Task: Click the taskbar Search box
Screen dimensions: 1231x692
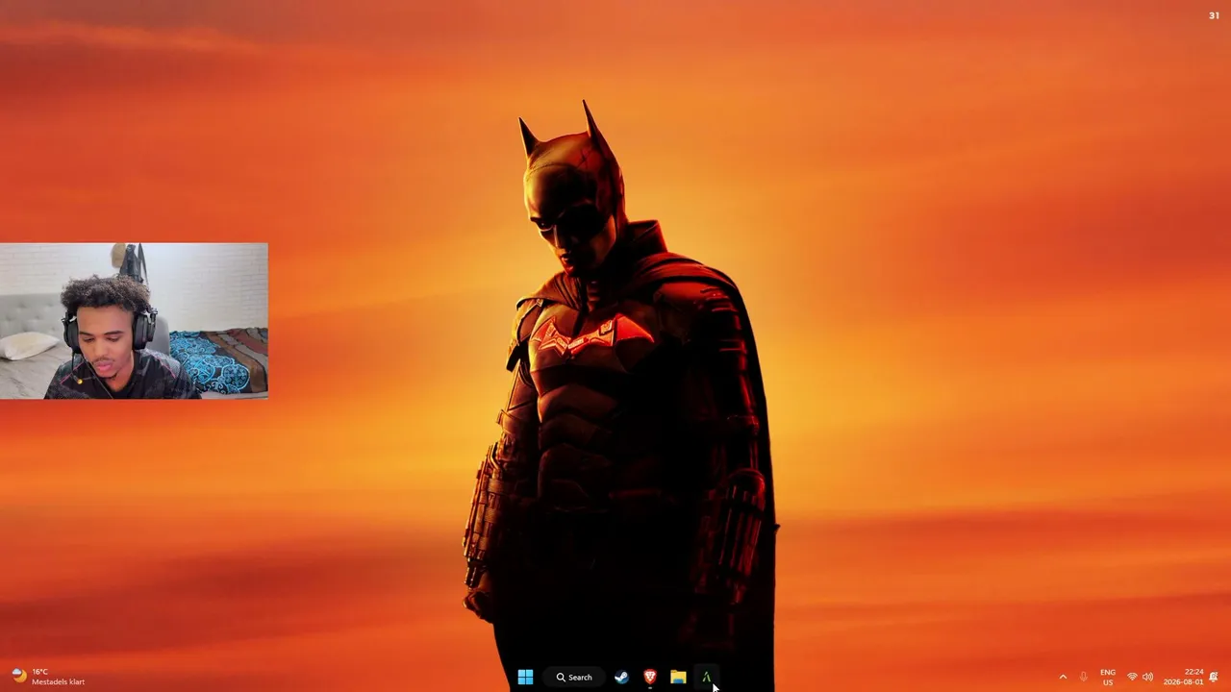Action: 574,678
